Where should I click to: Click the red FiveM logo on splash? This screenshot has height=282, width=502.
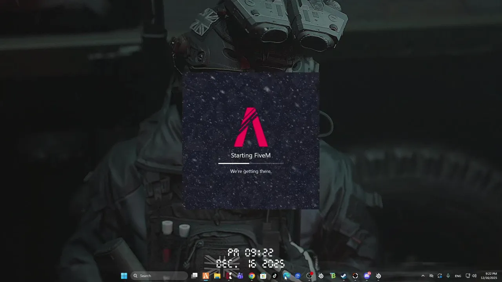(251, 127)
